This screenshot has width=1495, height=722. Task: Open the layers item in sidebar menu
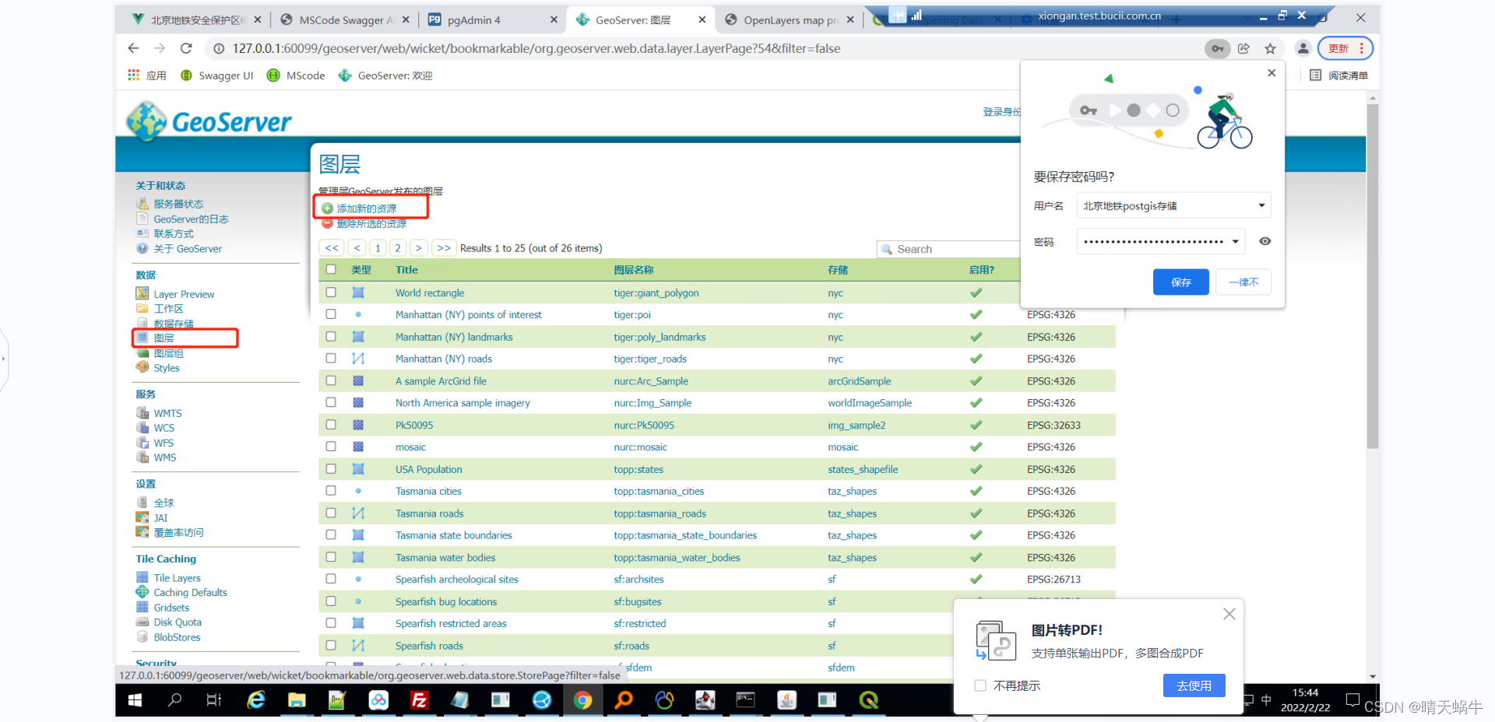(x=164, y=338)
